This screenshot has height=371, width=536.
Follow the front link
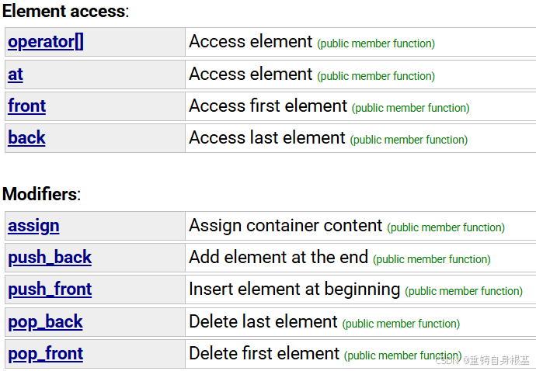pos(26,106)
